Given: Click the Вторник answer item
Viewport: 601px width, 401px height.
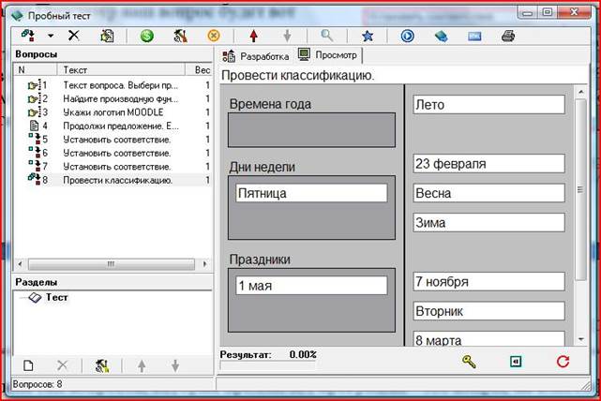Looking at the screenshot, I should point(489,311).
